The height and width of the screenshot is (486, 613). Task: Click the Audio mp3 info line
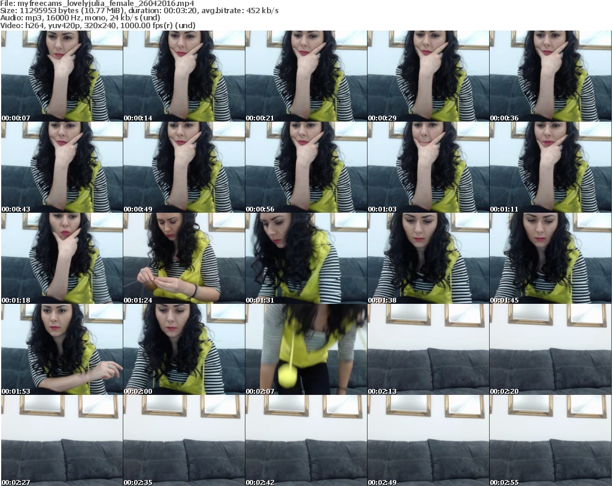pyautogui.click(x=80, y=18)
